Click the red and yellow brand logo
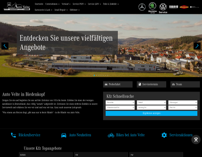 184,7
